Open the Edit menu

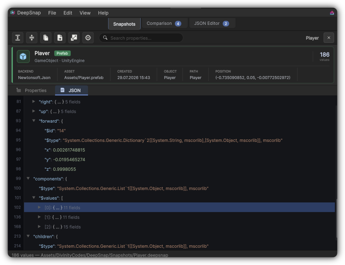pyautogui.click(x=68, y=13)
